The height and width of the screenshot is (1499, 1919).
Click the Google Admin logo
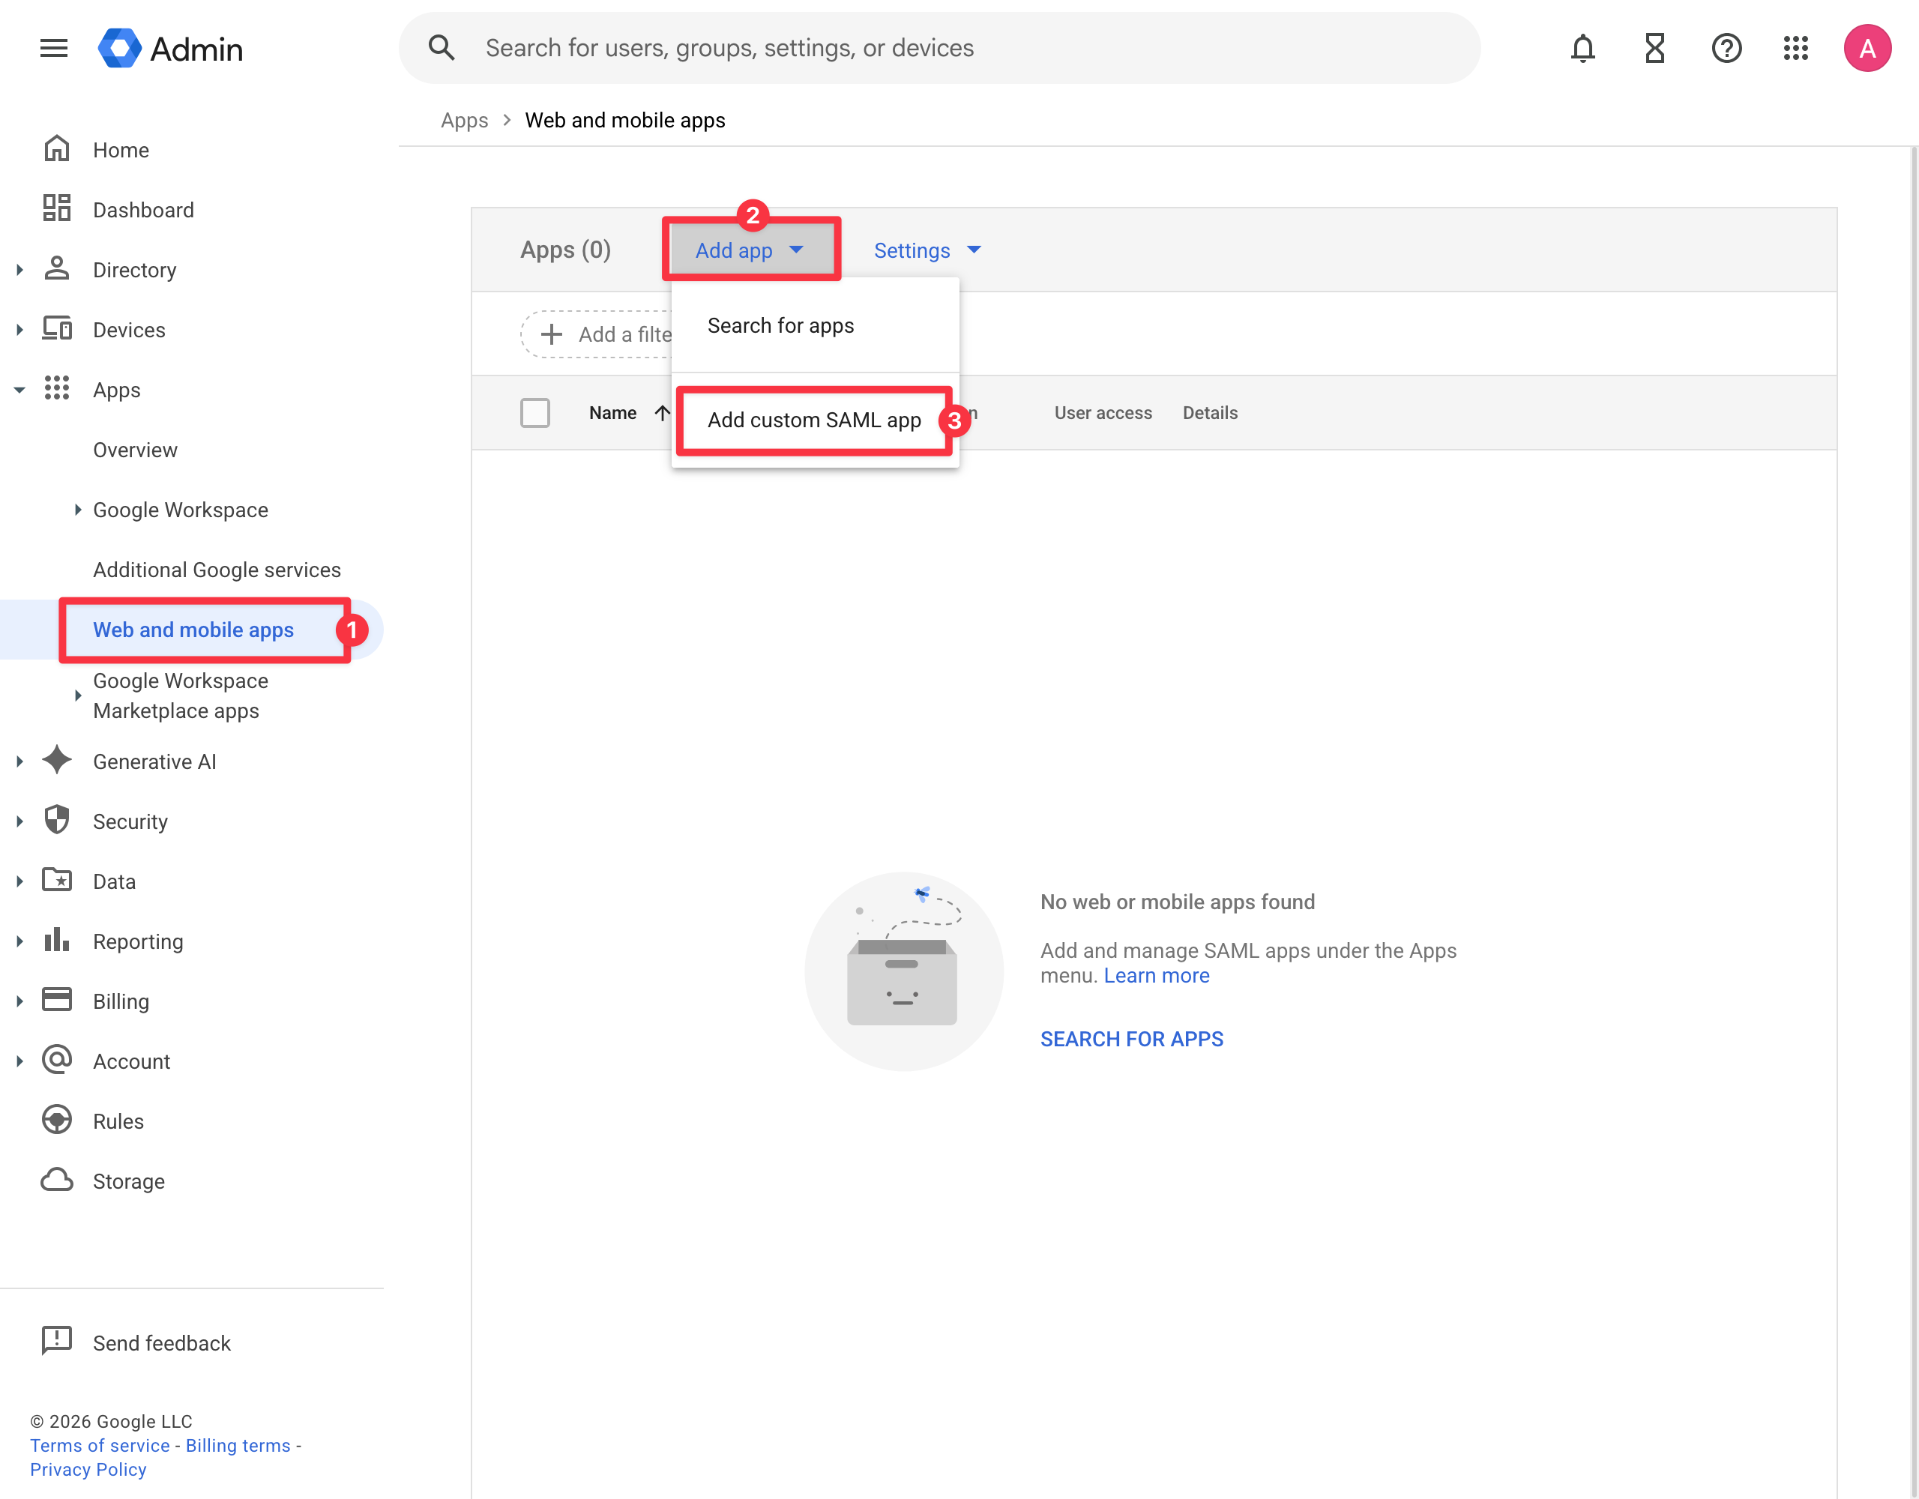(170, 48)
